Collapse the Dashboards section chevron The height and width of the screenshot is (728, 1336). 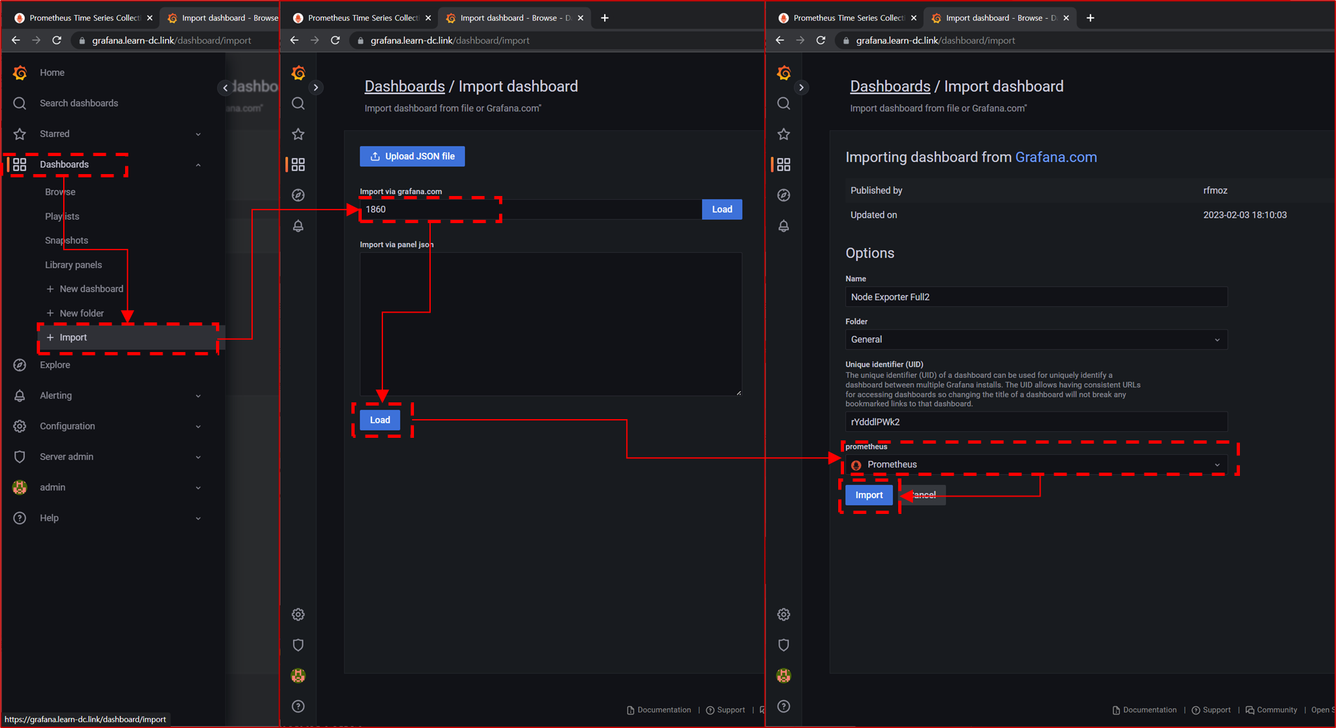tap(198, 165)
